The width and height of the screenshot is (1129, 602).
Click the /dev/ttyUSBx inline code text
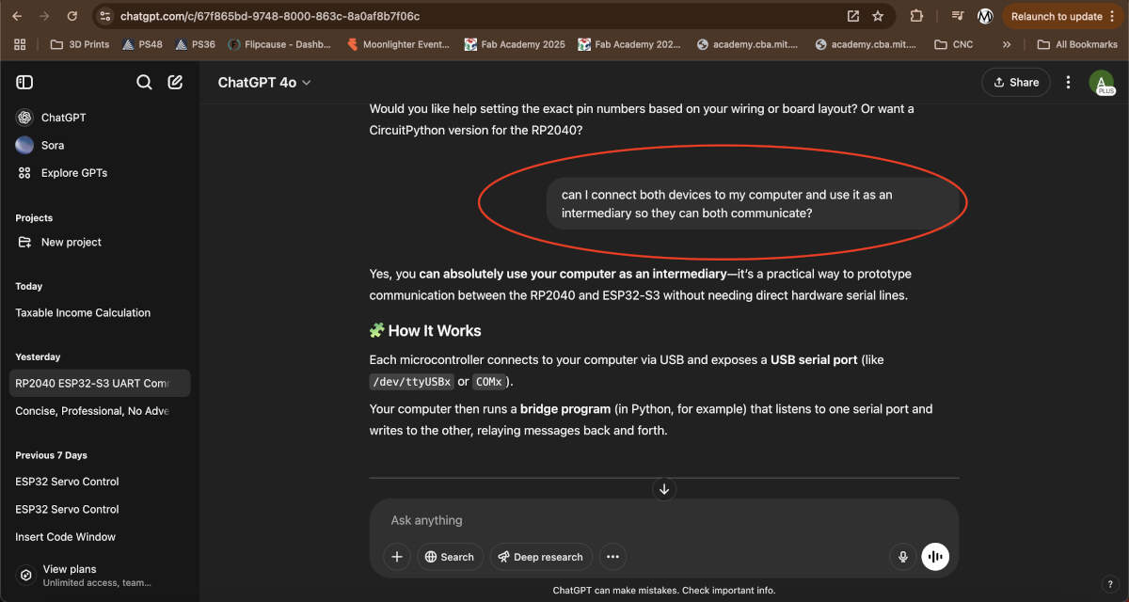(x=411, y=382)
